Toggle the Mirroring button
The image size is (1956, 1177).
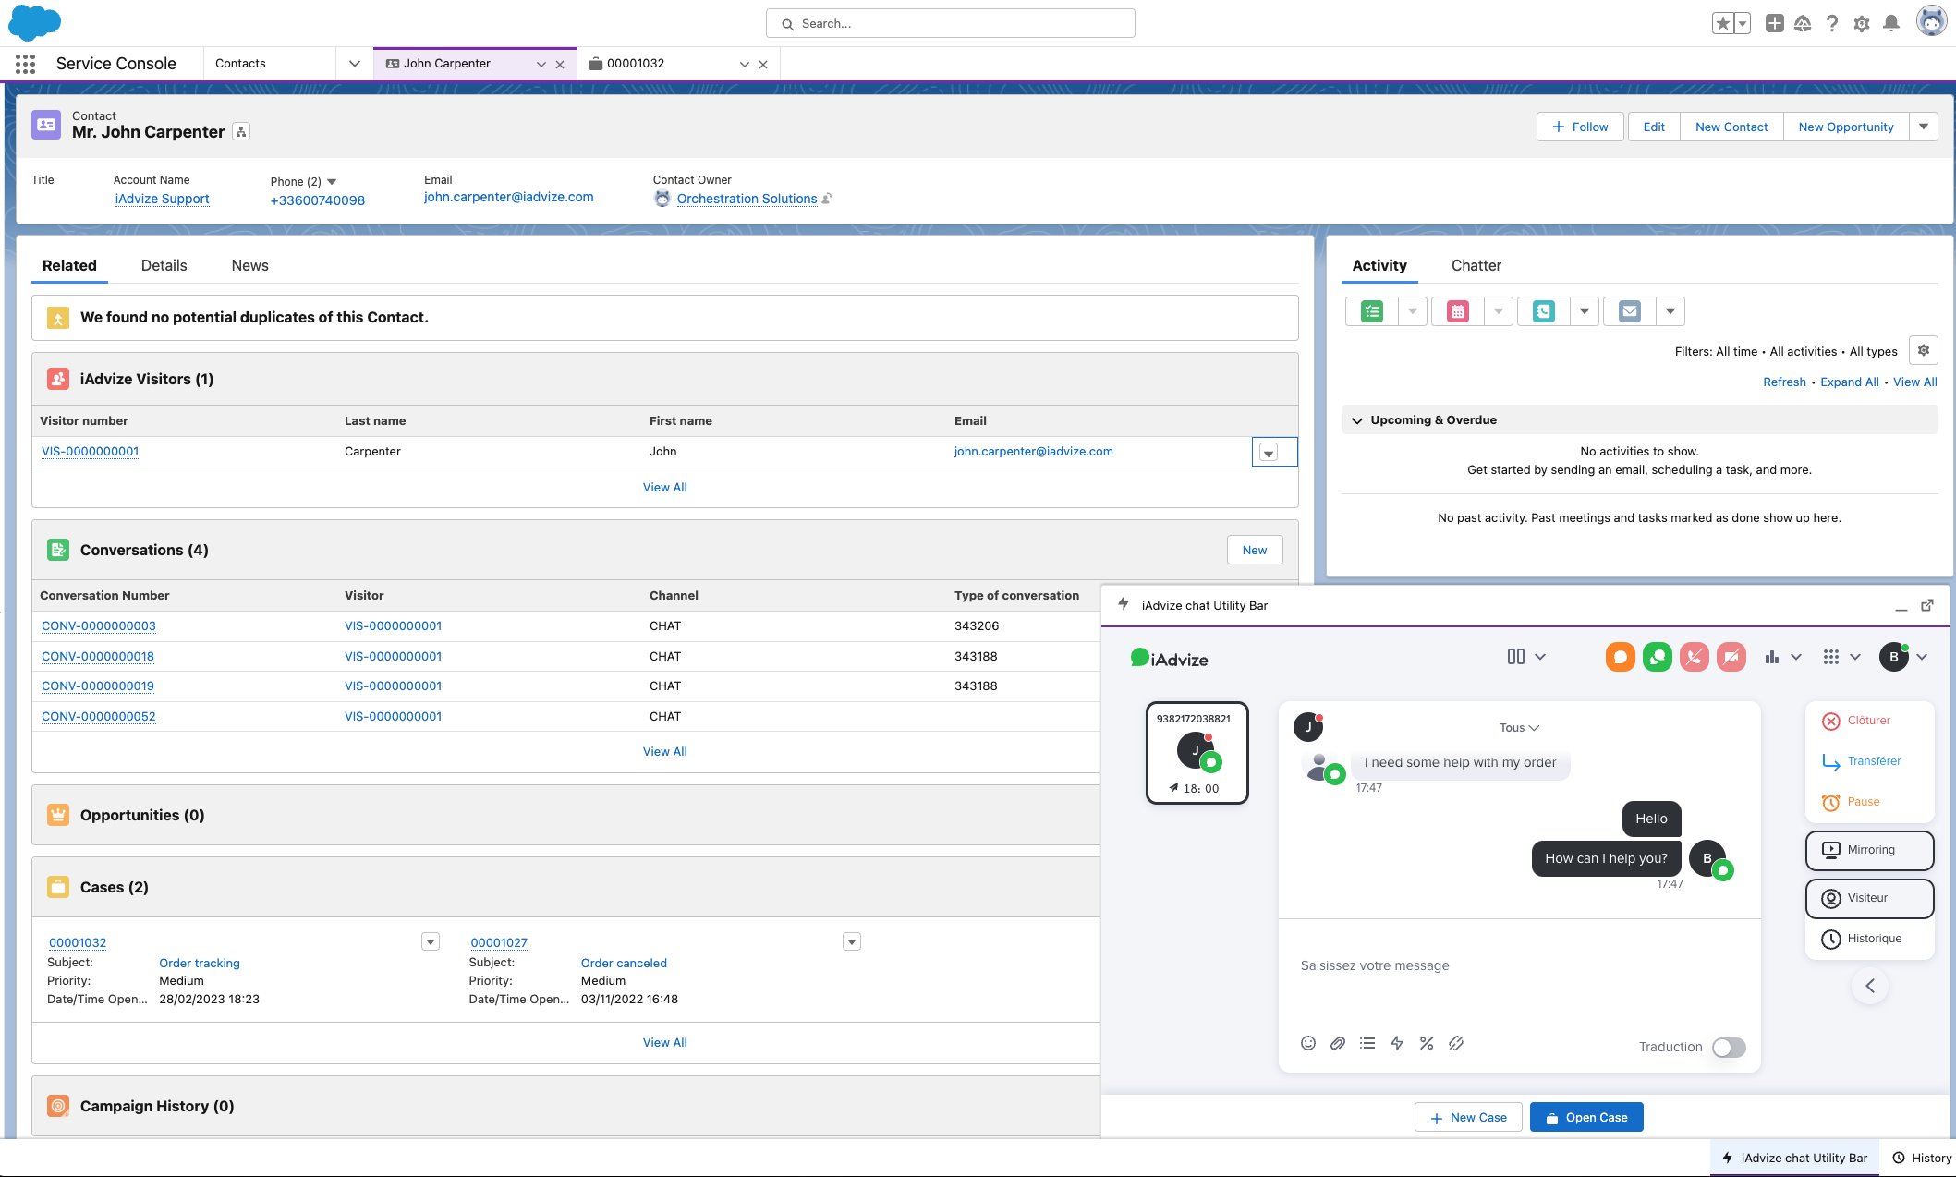click(1869, 850)
